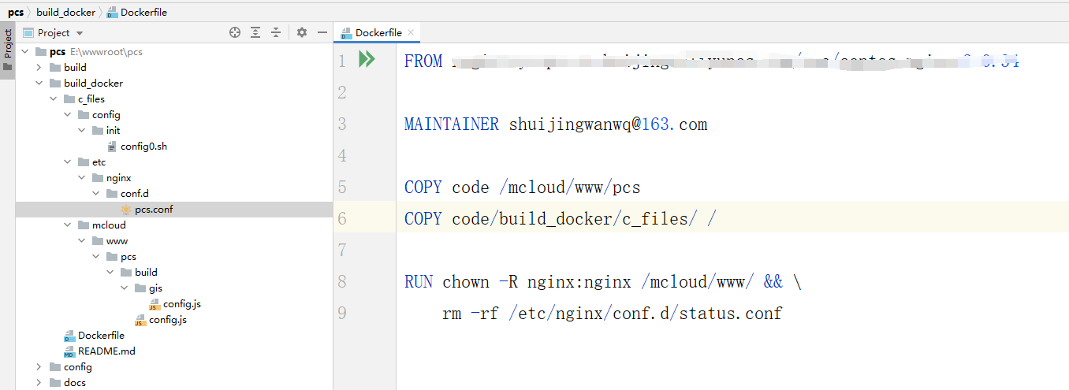Screen dimensions: 1069x390
Task: Select README.md in the project tree
Action: click(106, 351)
